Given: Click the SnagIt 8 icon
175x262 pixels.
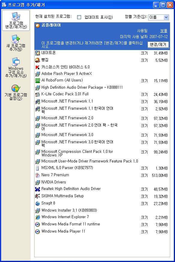Looking at the screenshot, I should pyautogui.click(x=38, y=203).
